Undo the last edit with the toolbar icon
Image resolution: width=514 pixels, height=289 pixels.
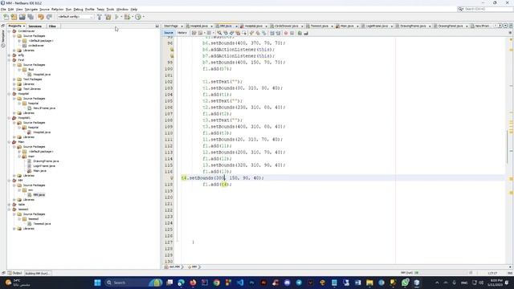[41, 17]
